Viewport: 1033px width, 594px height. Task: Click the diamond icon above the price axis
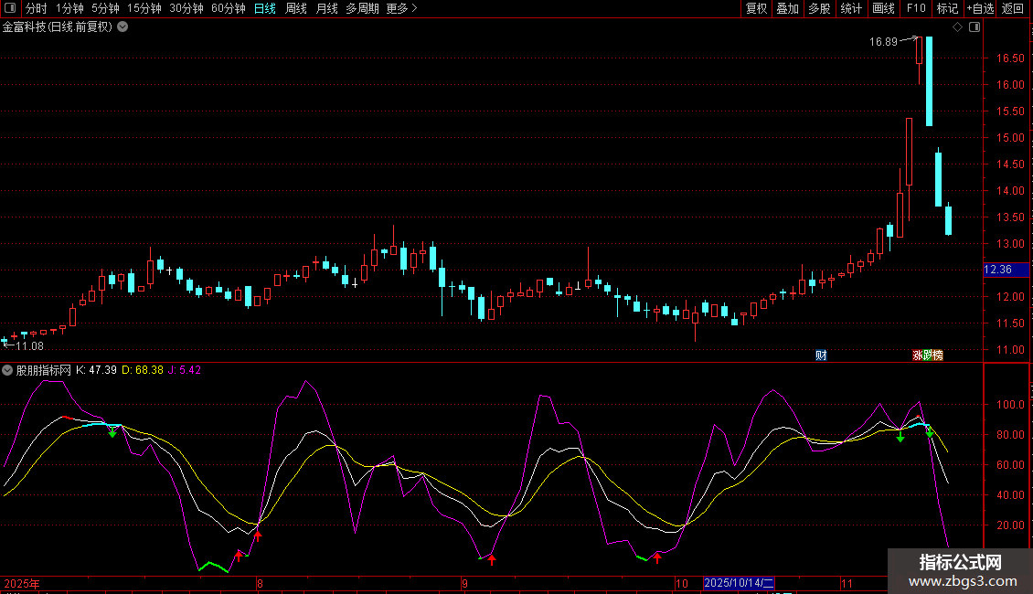pyautogui.click(x=957, y=27)
